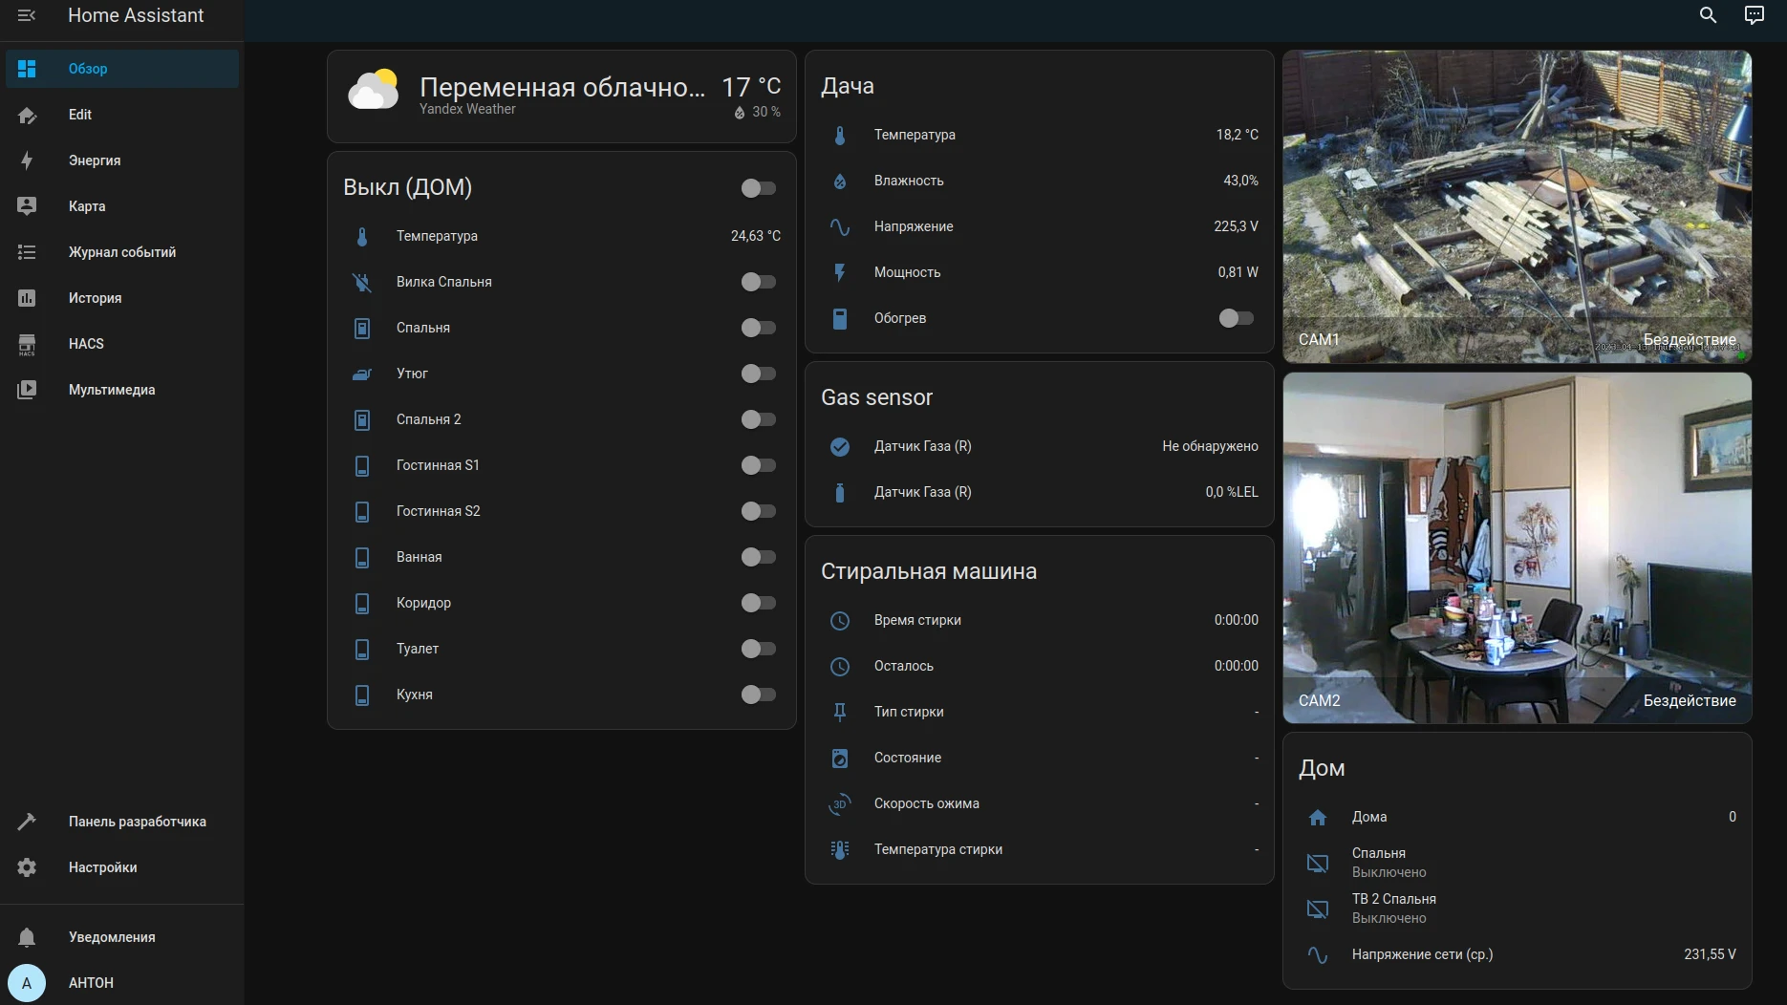
Task: Click the unplugged icon beside Вилка Спальня
Action: [362, 282]
